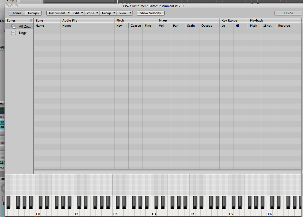
Task: Click the Fine column header
Action: (x=150, y=26)
